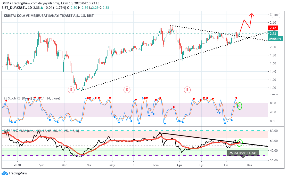The height and width of the screenshot is (178, 286).
Task: Click the May label on time axis
Action: click(112, 165)
